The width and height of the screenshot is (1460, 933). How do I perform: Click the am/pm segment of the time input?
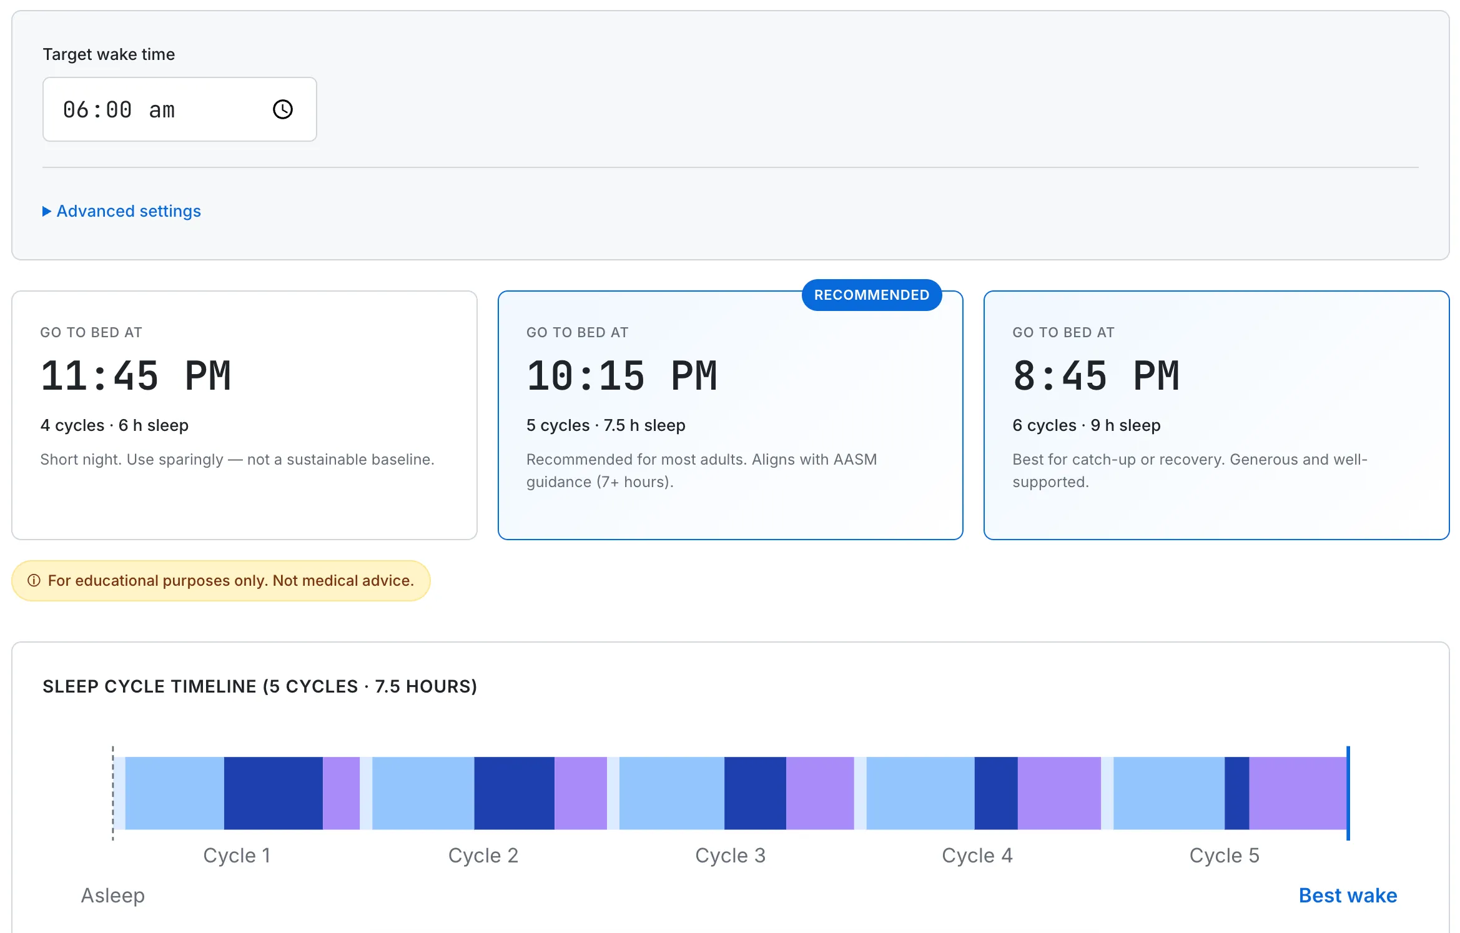point(164,110)
